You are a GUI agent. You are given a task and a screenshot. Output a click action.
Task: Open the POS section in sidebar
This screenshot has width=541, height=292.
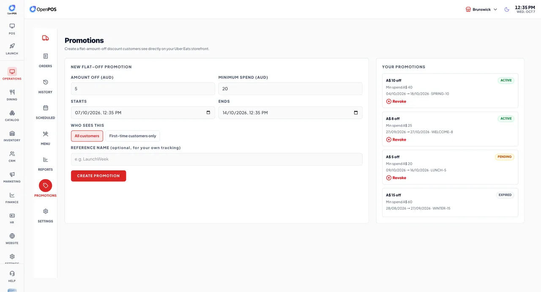(12, 29)
